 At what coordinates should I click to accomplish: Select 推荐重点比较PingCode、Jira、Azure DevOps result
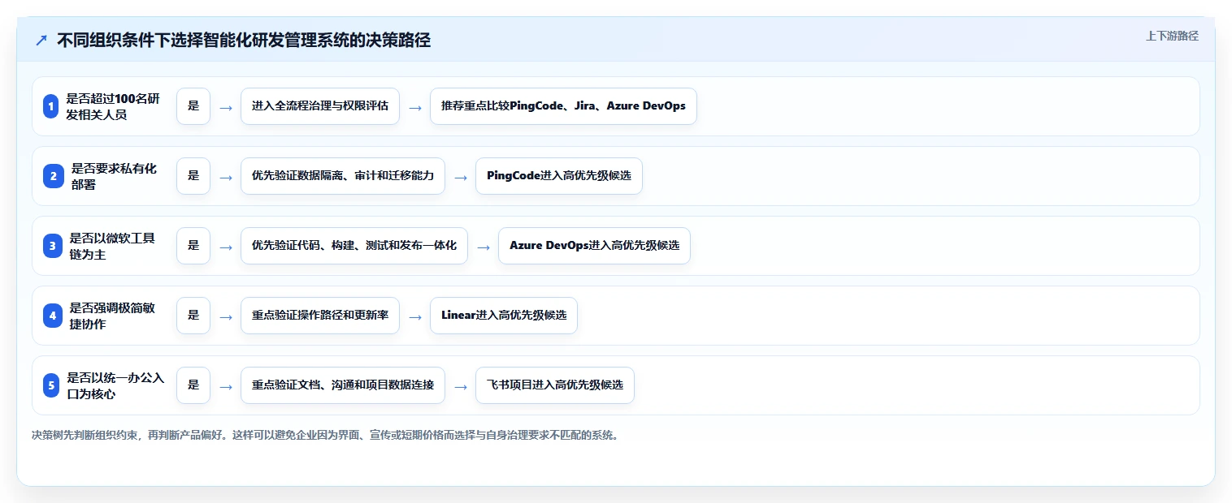[563, 106]
